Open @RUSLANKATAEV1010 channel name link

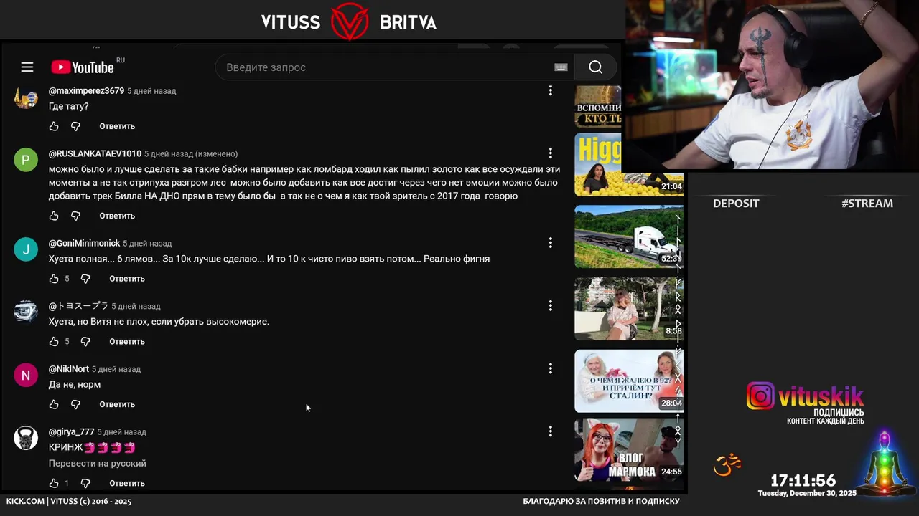tap(95, 153)
